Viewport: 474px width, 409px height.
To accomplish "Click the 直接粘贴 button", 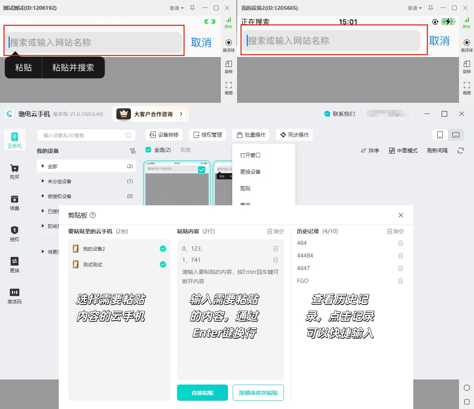I will coord(202,392).
